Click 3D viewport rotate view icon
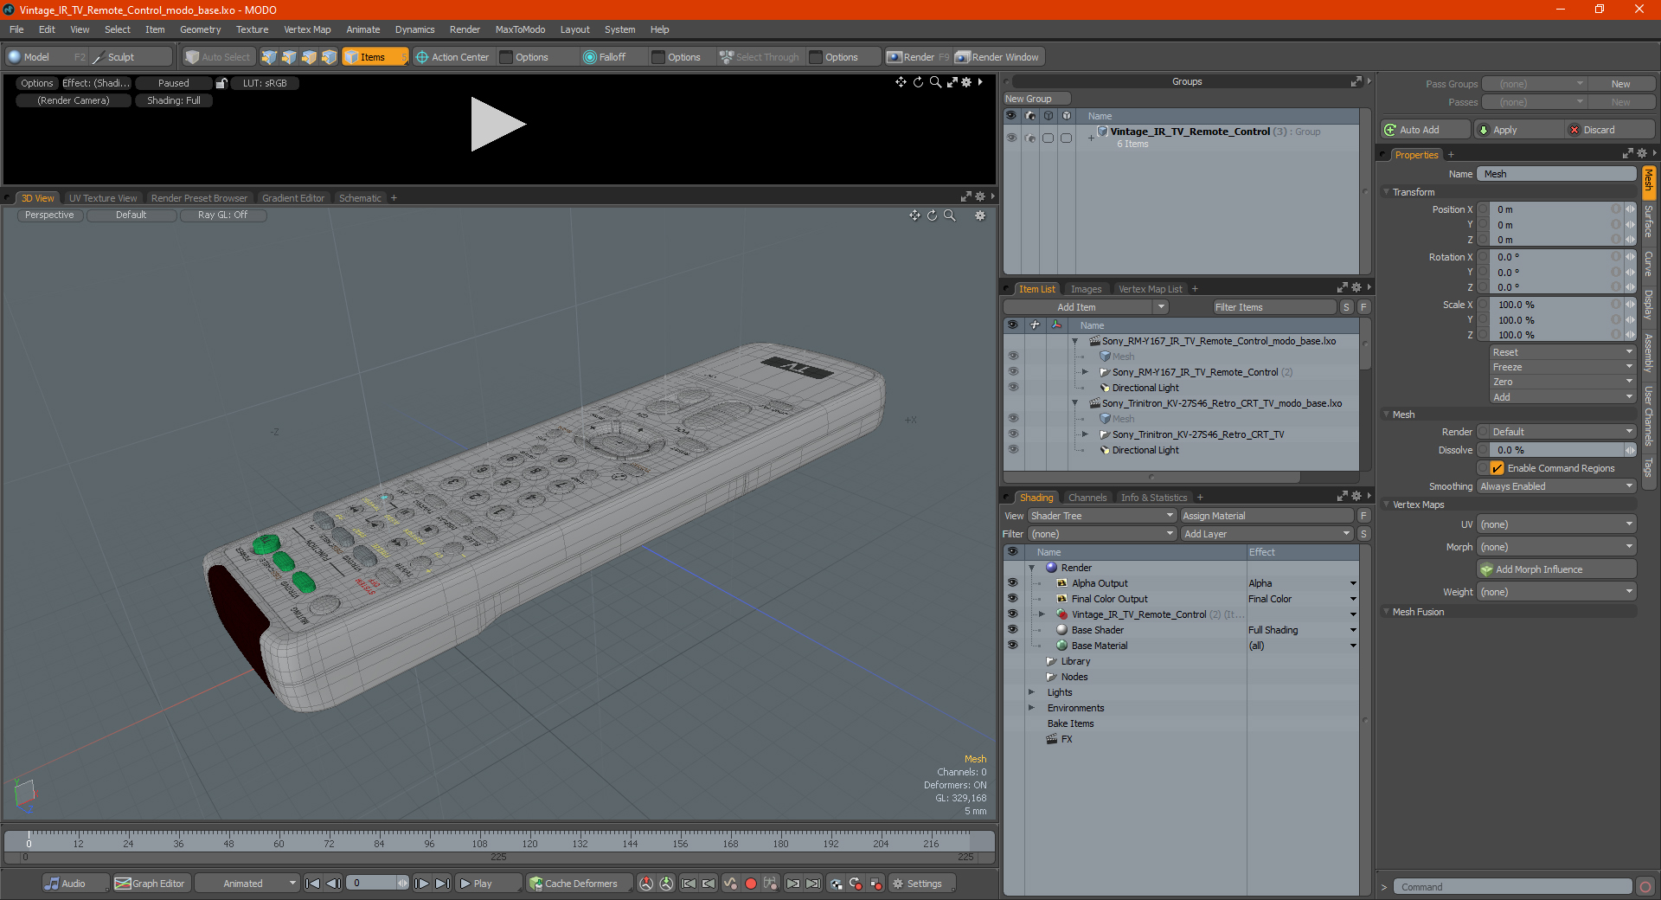The height and width of the screenshot is (900, 1661). 933,215
